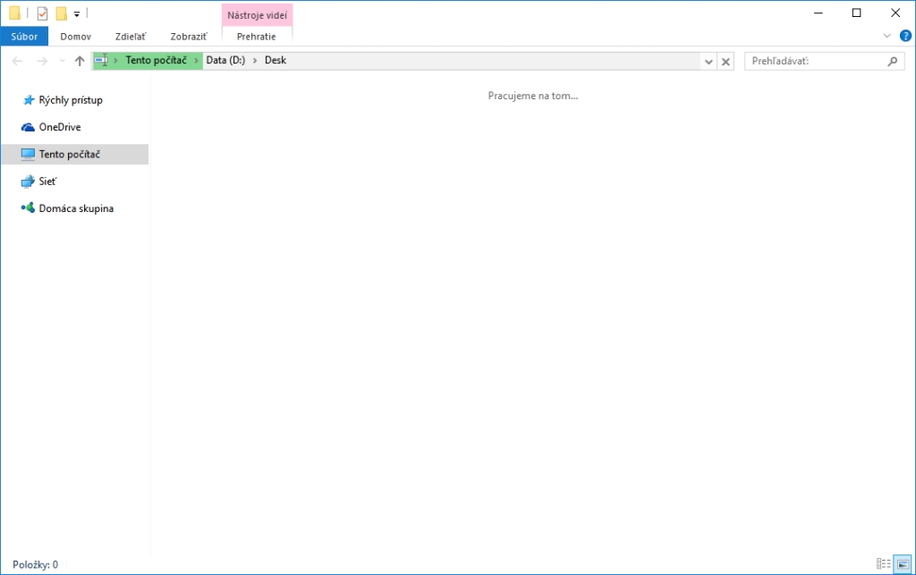The image size is (916, 575).
Task: Open the Prehratie tab under Nástroje videí
Action: click(x=256, y=37)
